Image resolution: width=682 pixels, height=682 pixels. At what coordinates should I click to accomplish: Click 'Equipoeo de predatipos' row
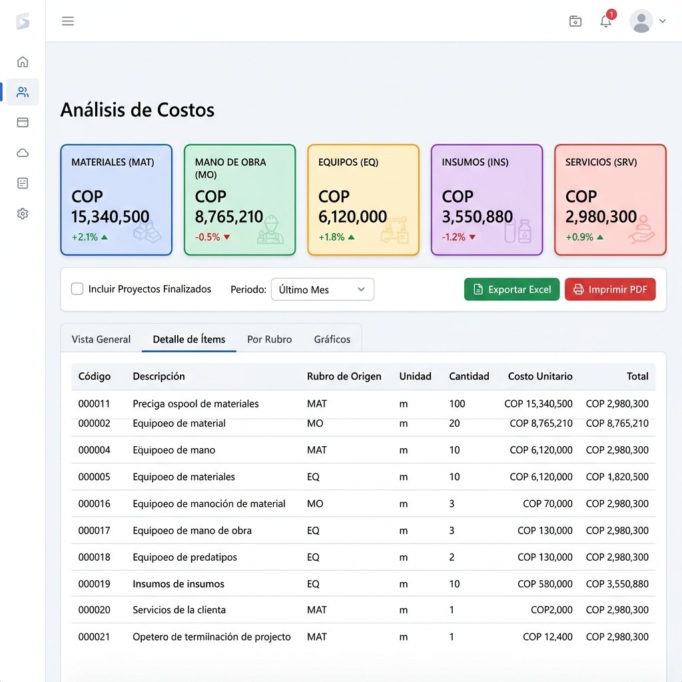point(363,557)
